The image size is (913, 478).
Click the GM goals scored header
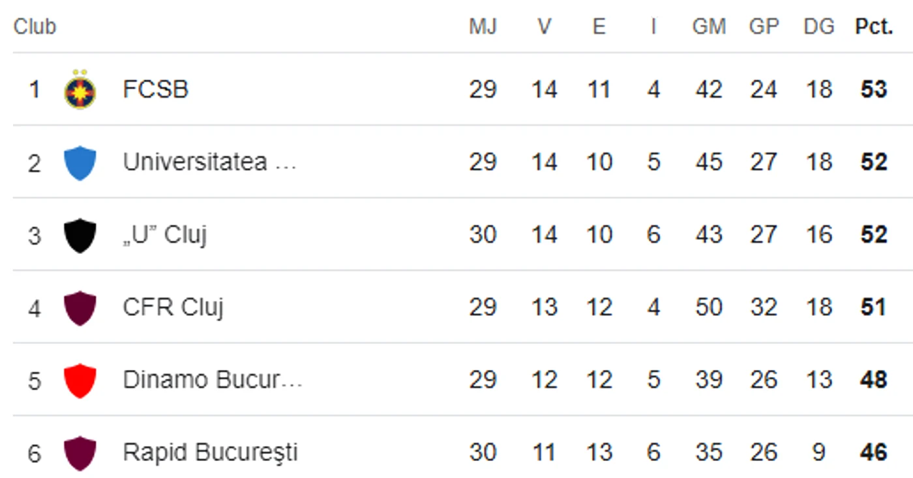(x=709, y=26)
